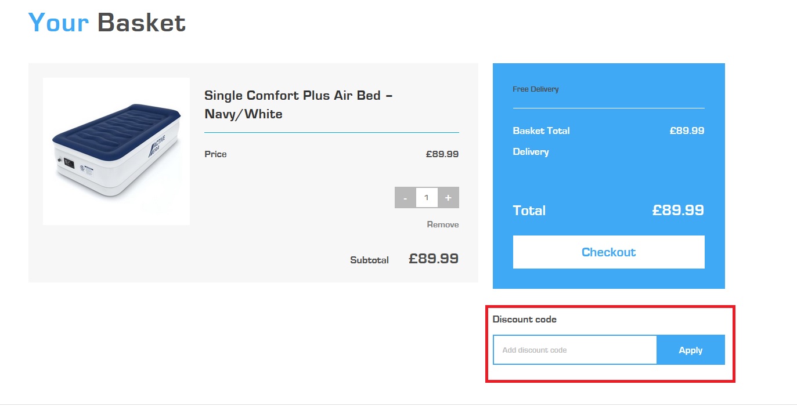Focus the Add discount code field

[575, 350]
